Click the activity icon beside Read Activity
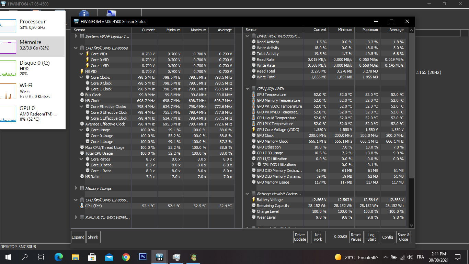The height and width of the screenshot is (264, 469). click(x=253, y=42)
